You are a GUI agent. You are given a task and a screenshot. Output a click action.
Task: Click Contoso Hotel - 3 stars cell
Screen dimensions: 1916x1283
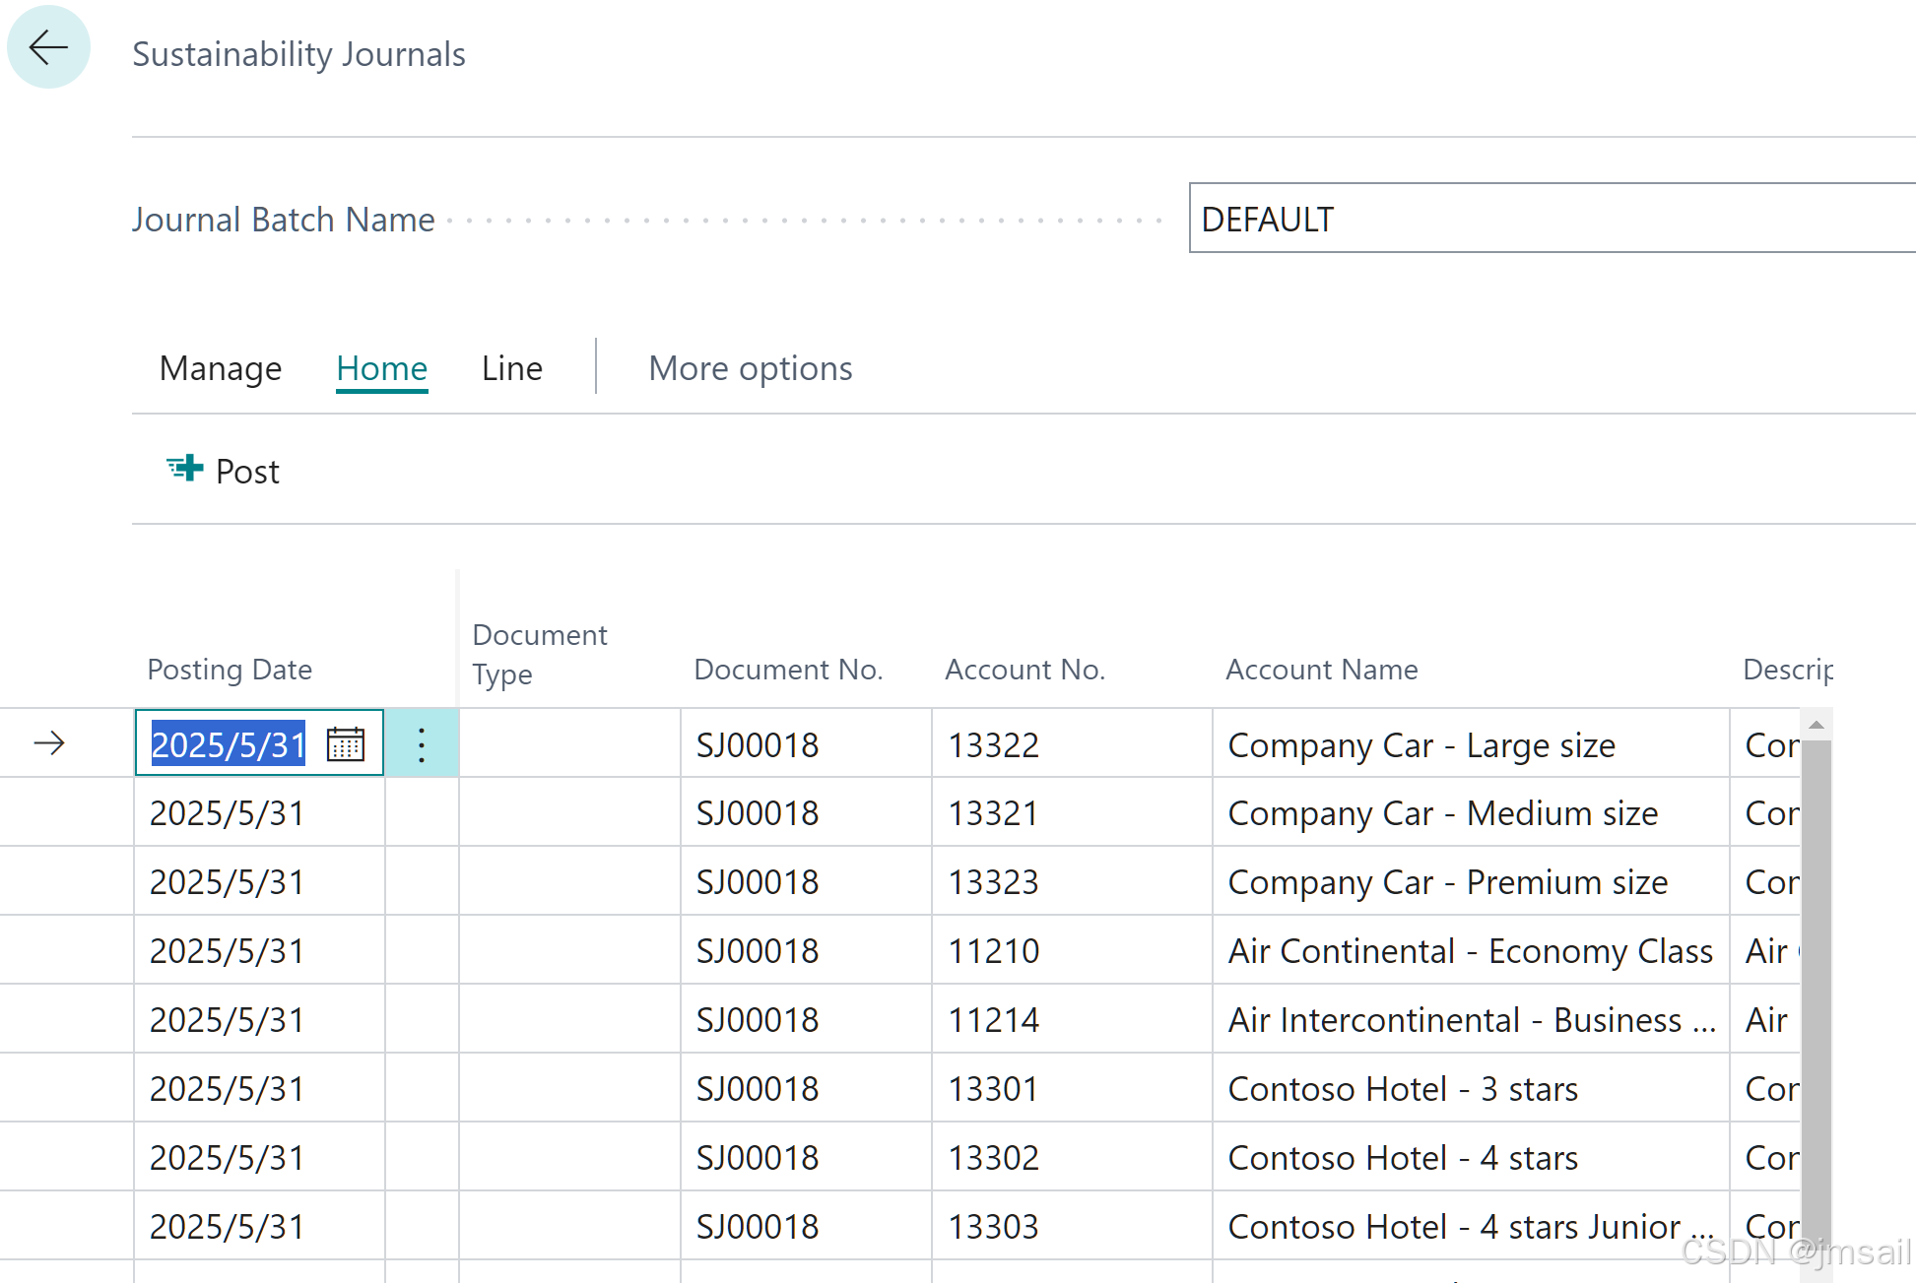tap(1472, 1089)
